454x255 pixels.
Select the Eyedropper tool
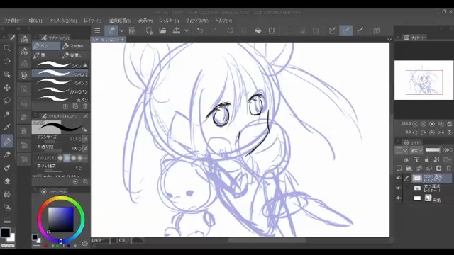coord(7,127)
